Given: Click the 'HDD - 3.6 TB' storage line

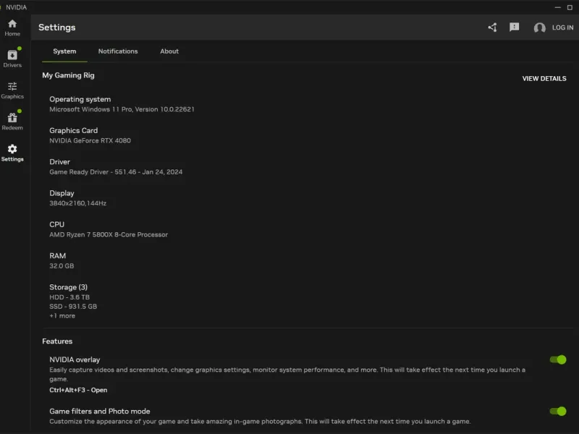Looking at the screenshot, I should coord(69,297).
